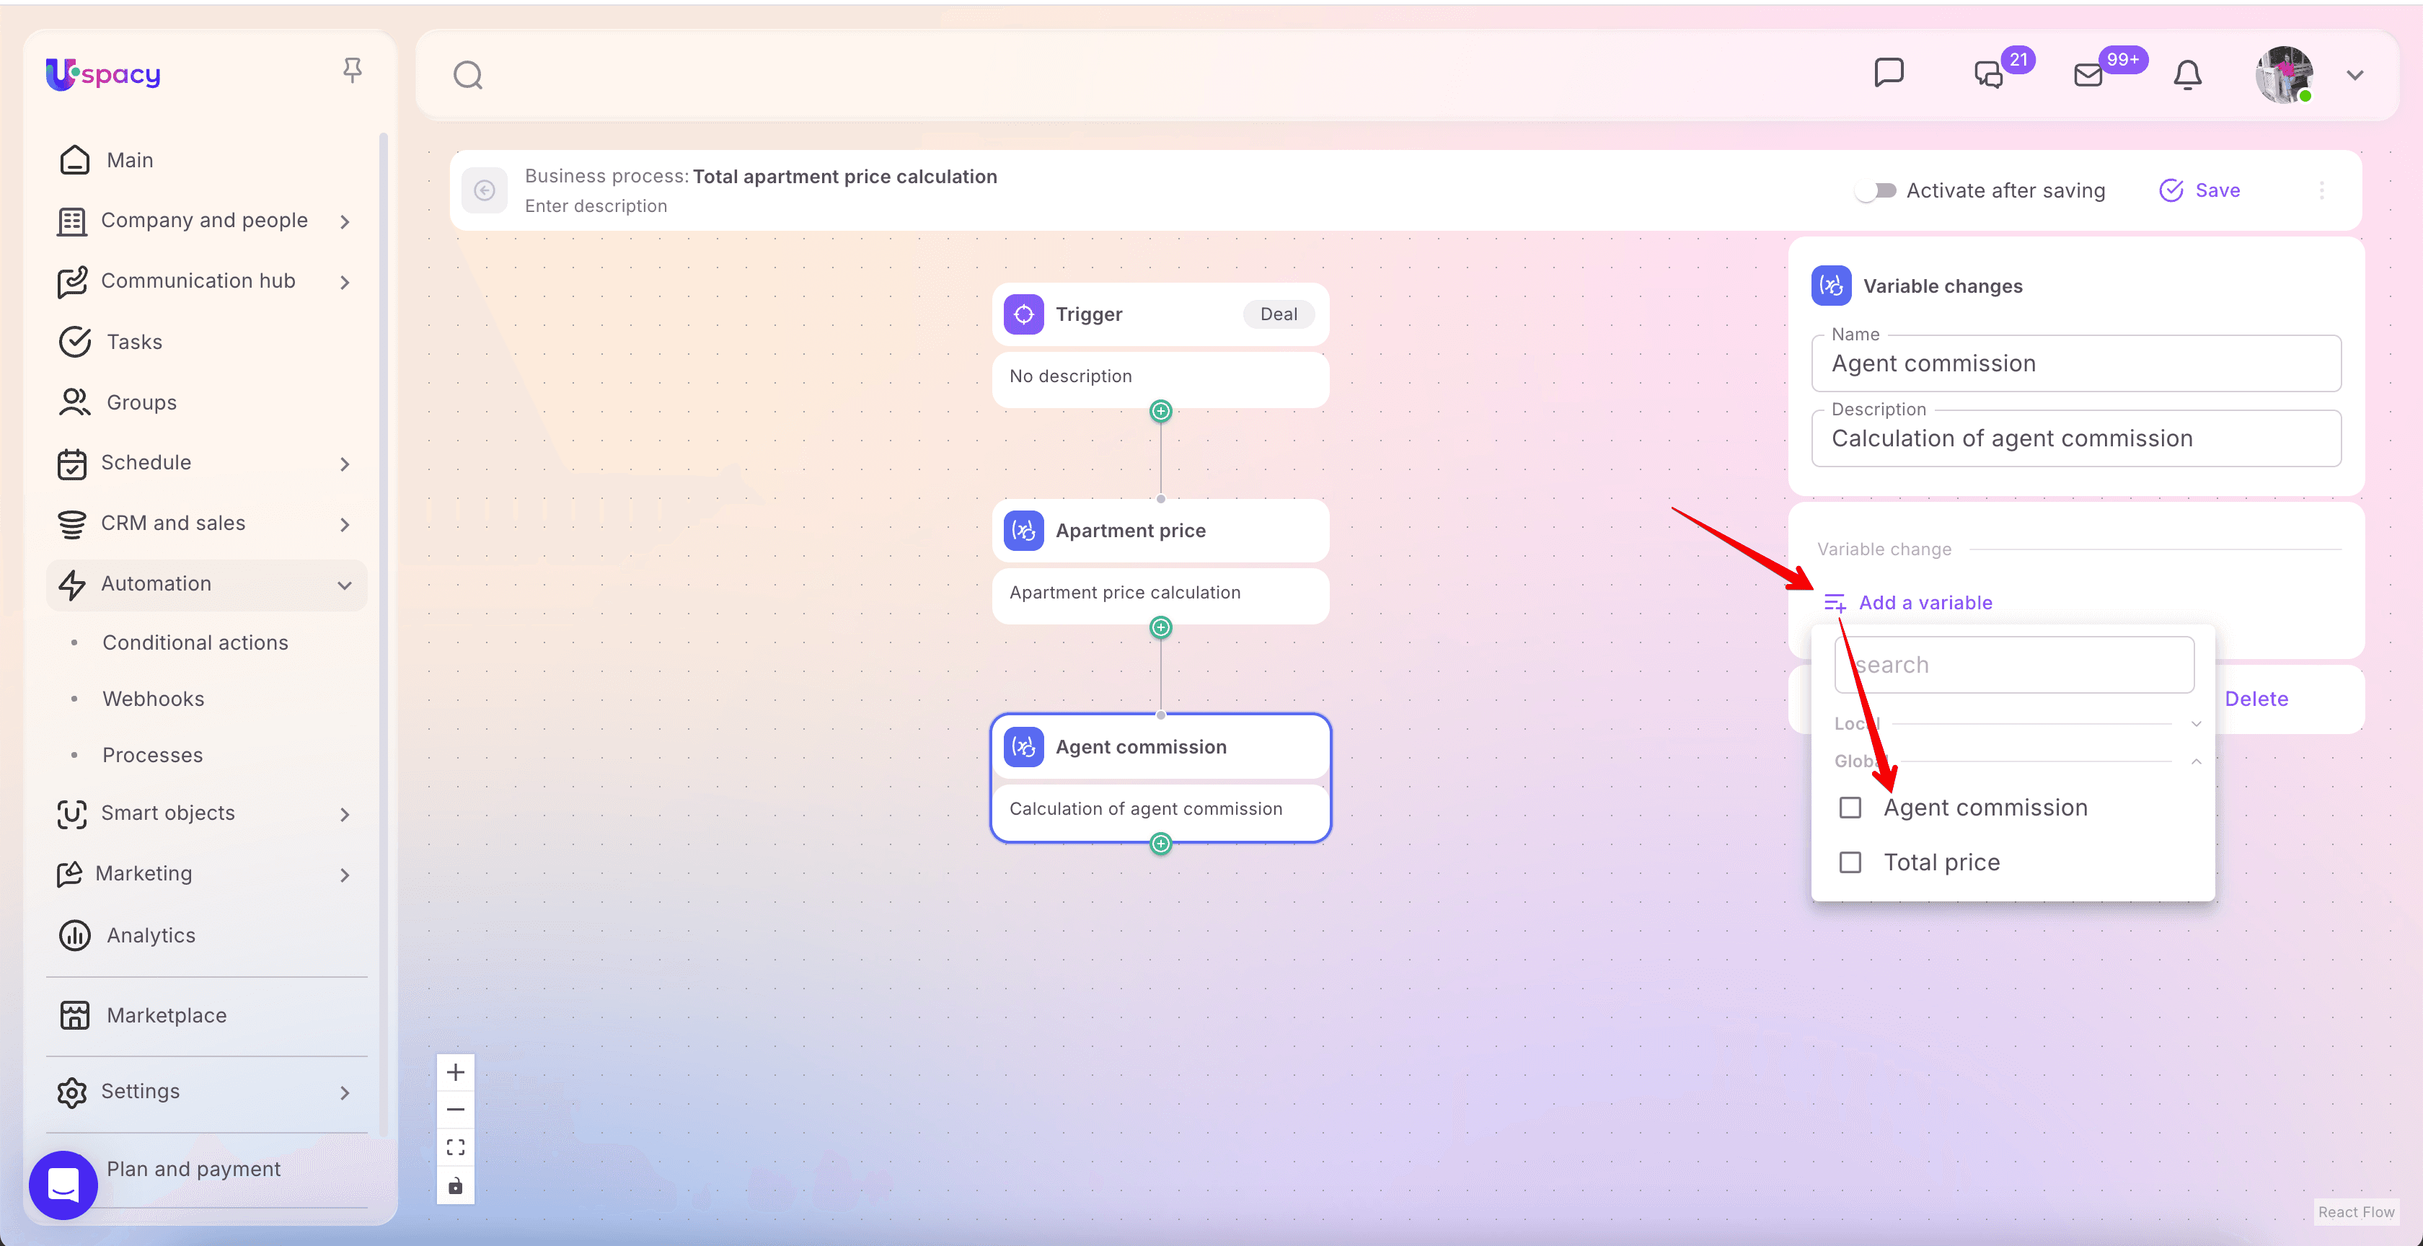
Task: Open the three-dot options menu near Save
Action: [x=2321, y=191]
